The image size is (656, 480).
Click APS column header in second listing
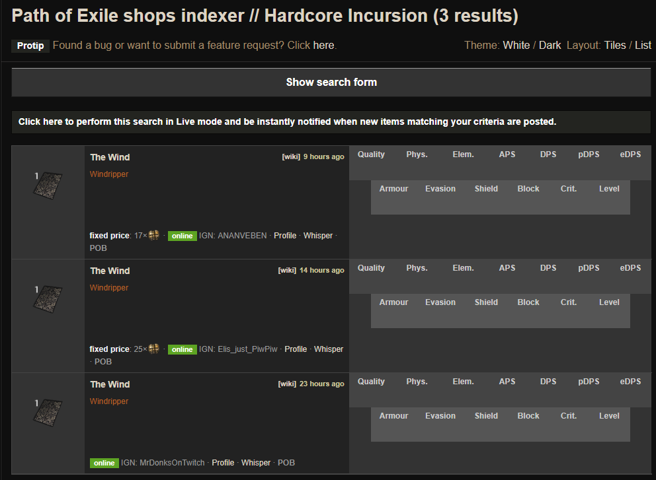pyautogui.click(x=507, y=268)
